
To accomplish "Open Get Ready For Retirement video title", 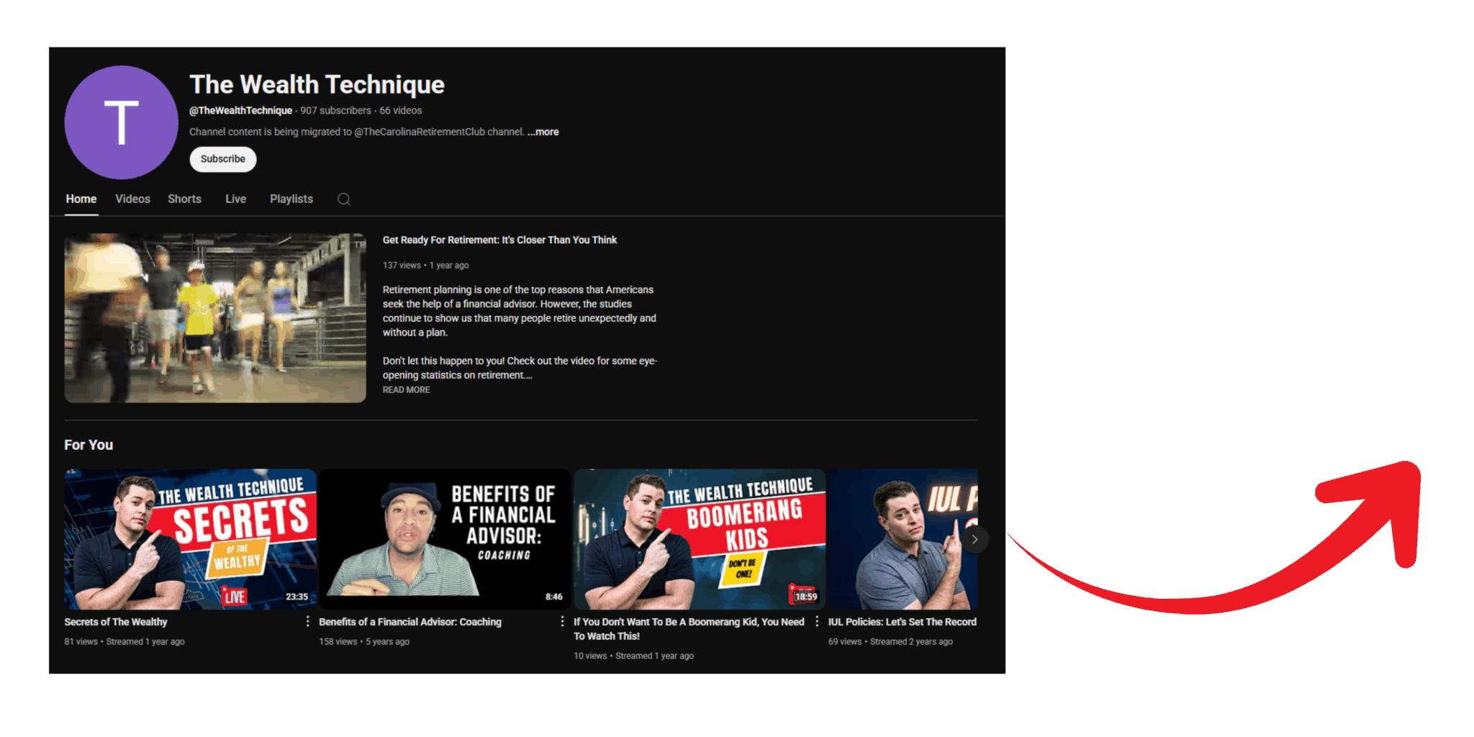I will click(x=499, y=240).
